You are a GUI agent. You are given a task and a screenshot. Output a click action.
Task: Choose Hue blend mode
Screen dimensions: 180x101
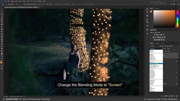point(156,87)
